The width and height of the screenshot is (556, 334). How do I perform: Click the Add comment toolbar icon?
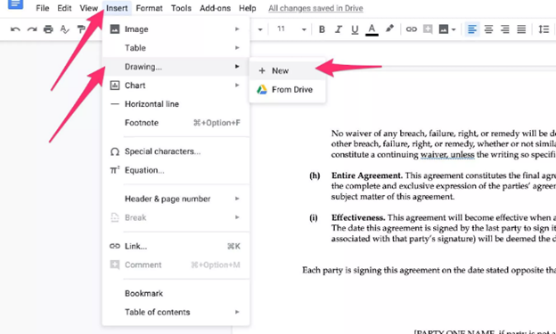(428, 29)
